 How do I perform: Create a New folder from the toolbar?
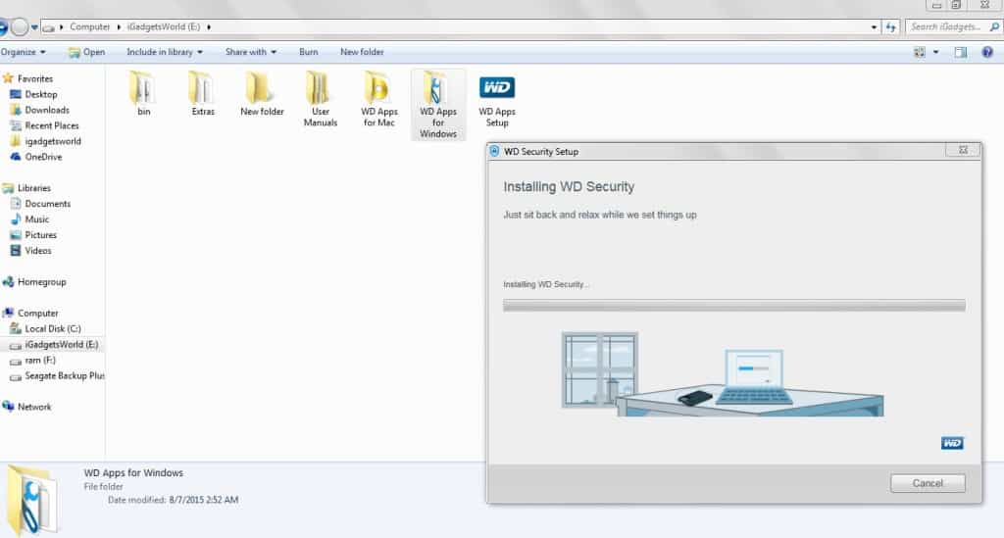362,52
